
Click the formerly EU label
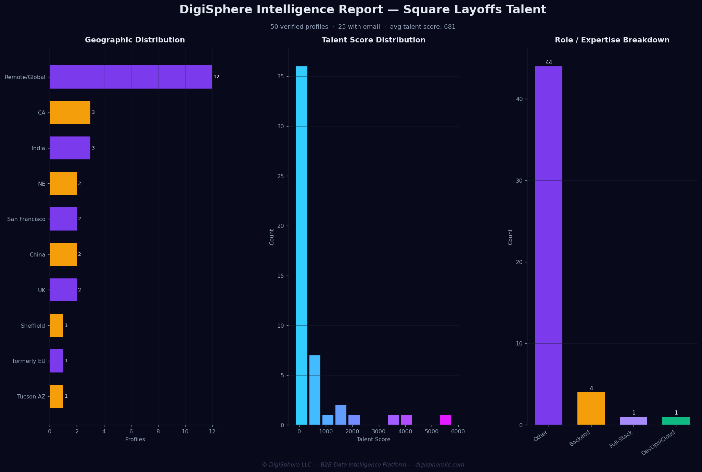tap(29, 361)
